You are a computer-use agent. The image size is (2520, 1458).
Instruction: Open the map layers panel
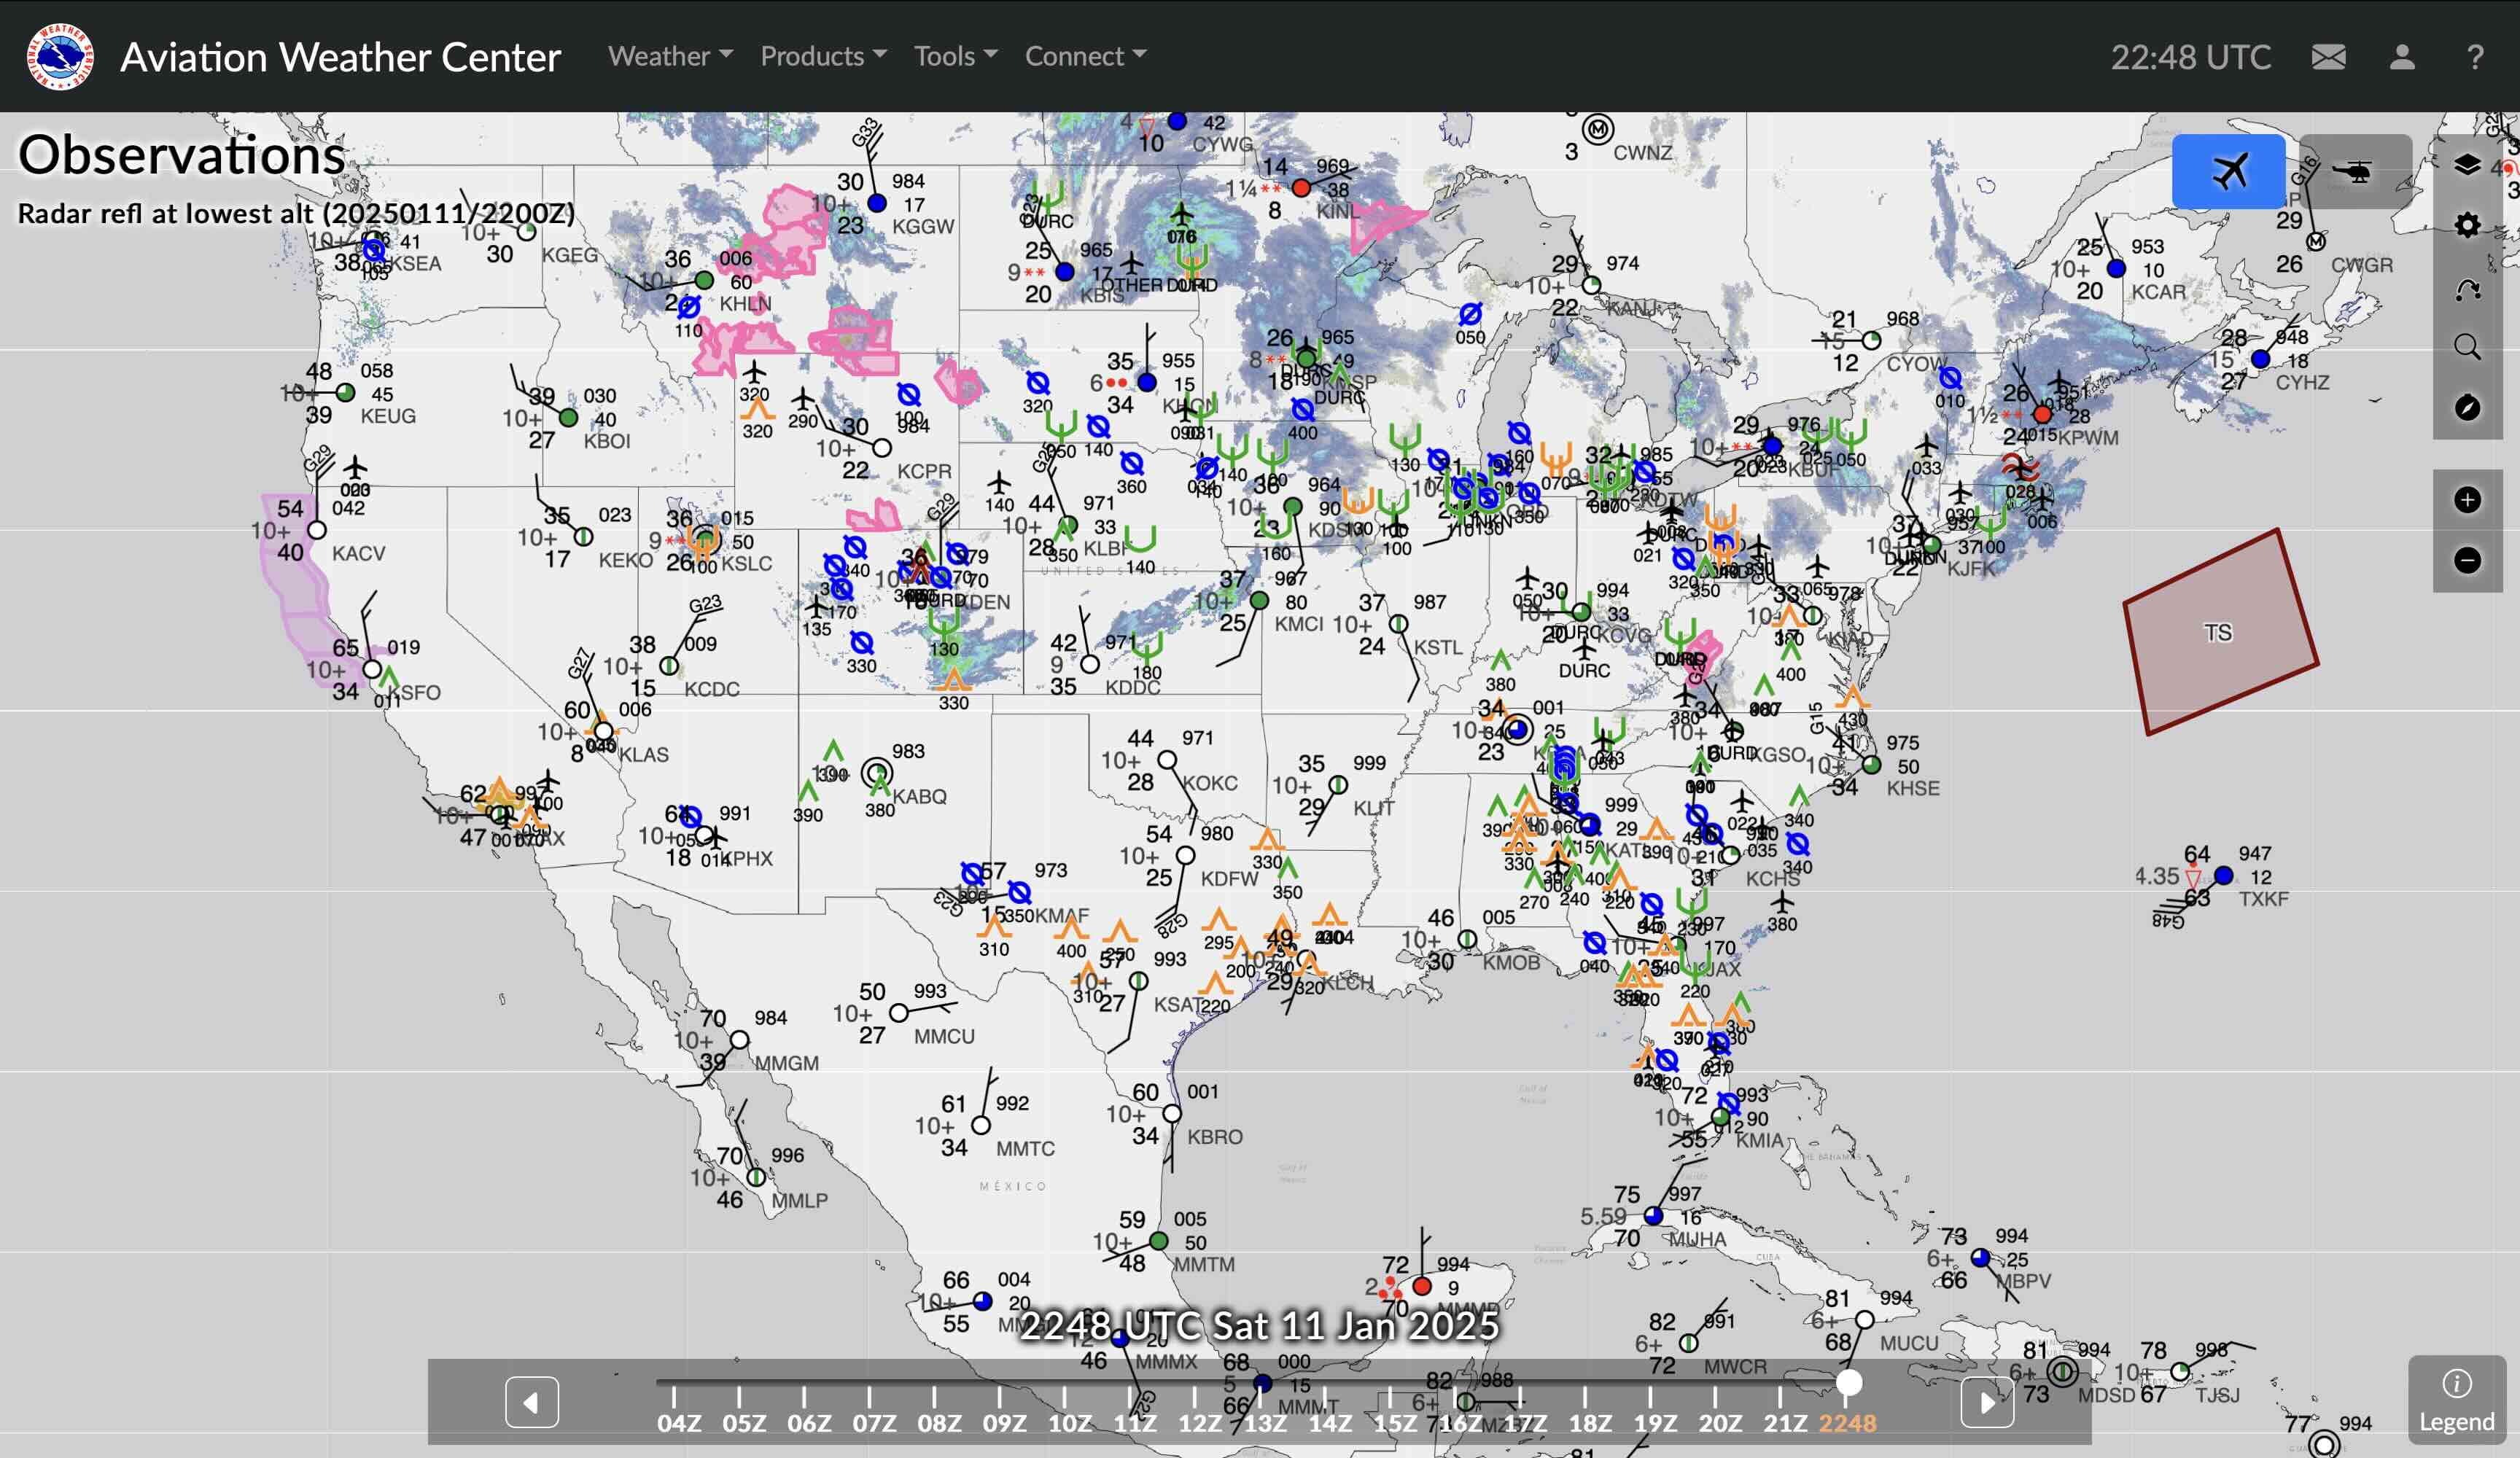pos(2467,165)
